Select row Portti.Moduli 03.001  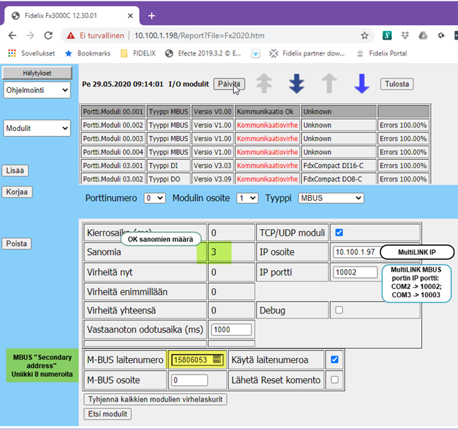[256, 166]
